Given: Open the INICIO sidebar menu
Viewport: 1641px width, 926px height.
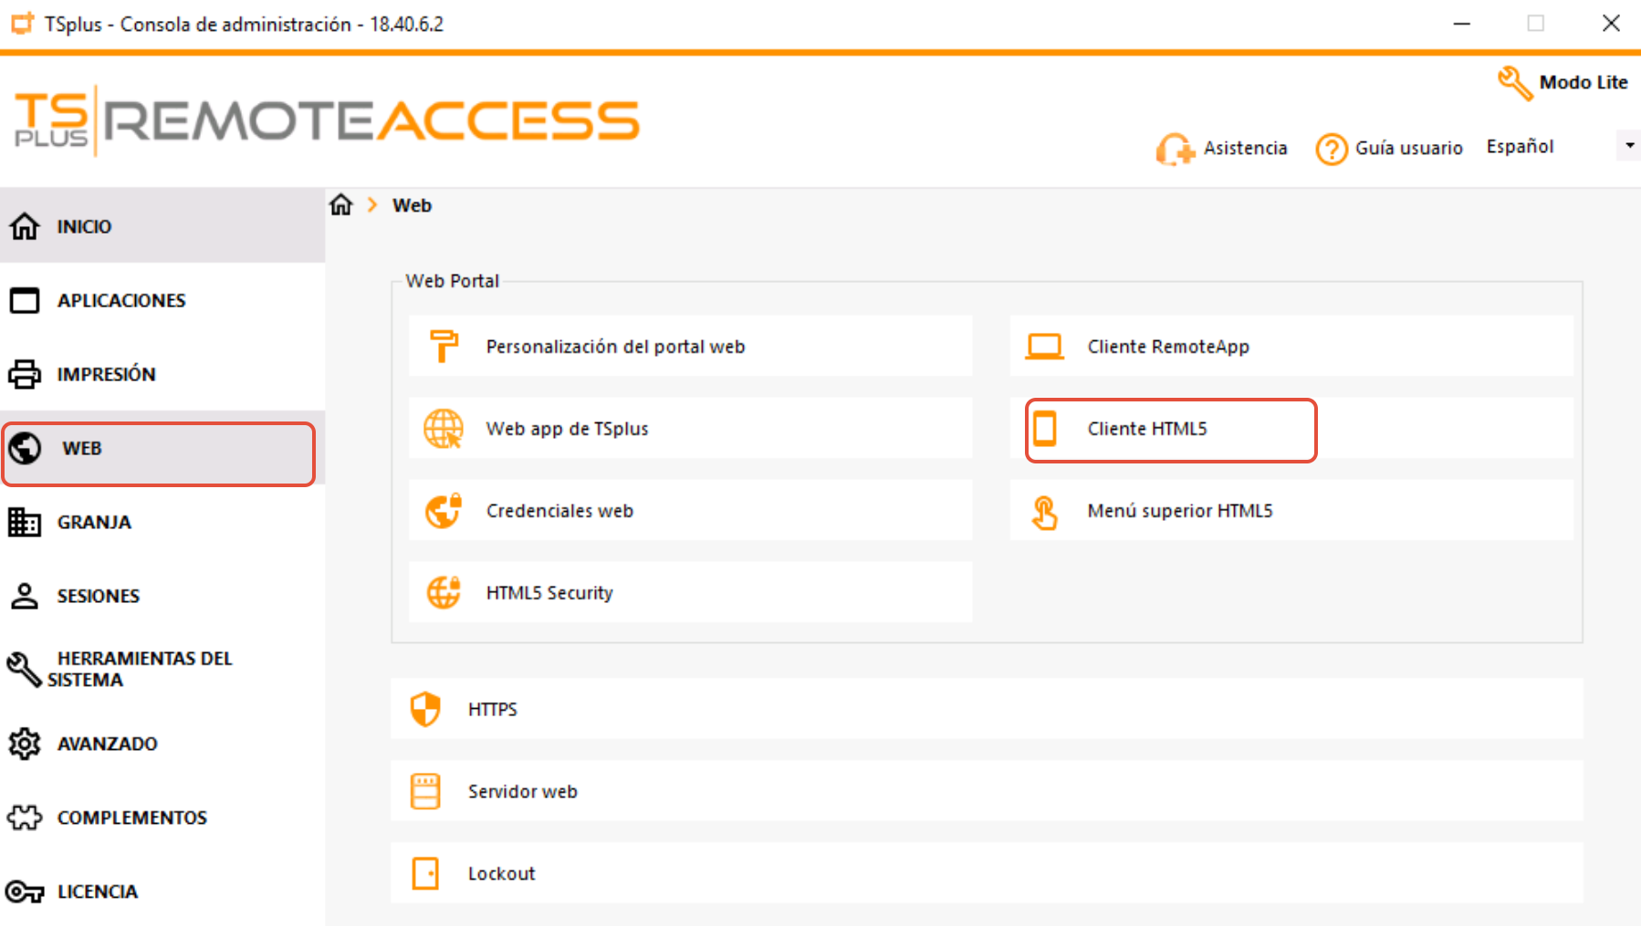Looking at the screenshot, I should pos(162,225).
